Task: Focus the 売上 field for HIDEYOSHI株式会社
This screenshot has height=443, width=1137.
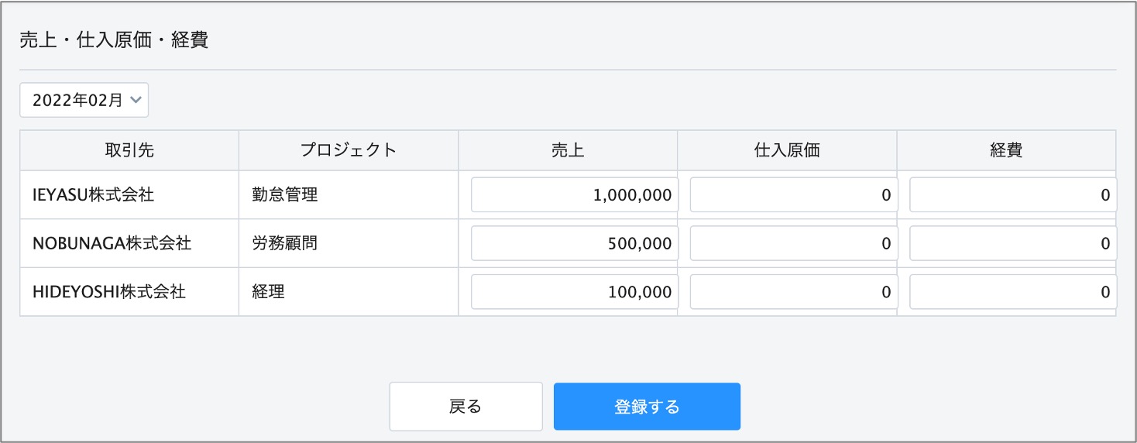Action: pyautogui.click(x=575, y=292)
